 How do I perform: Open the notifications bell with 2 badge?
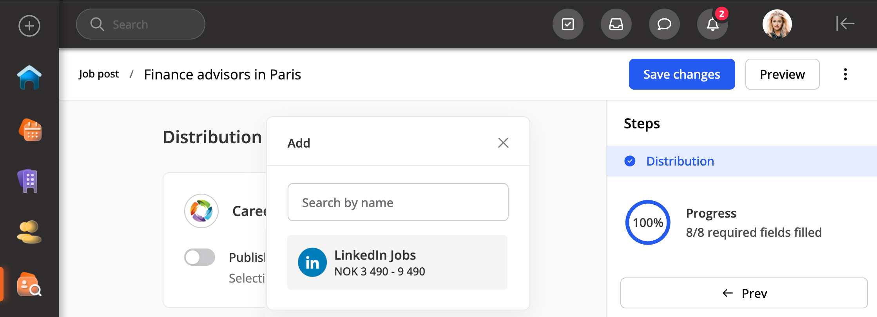712,24
